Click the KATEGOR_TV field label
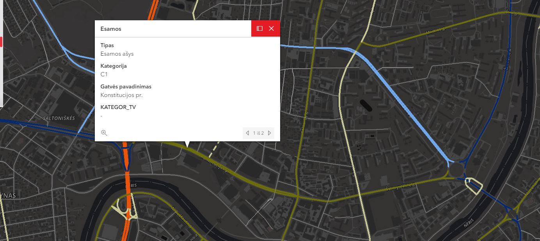This screenshot has width=540, height=241. (x=118, y=107)
